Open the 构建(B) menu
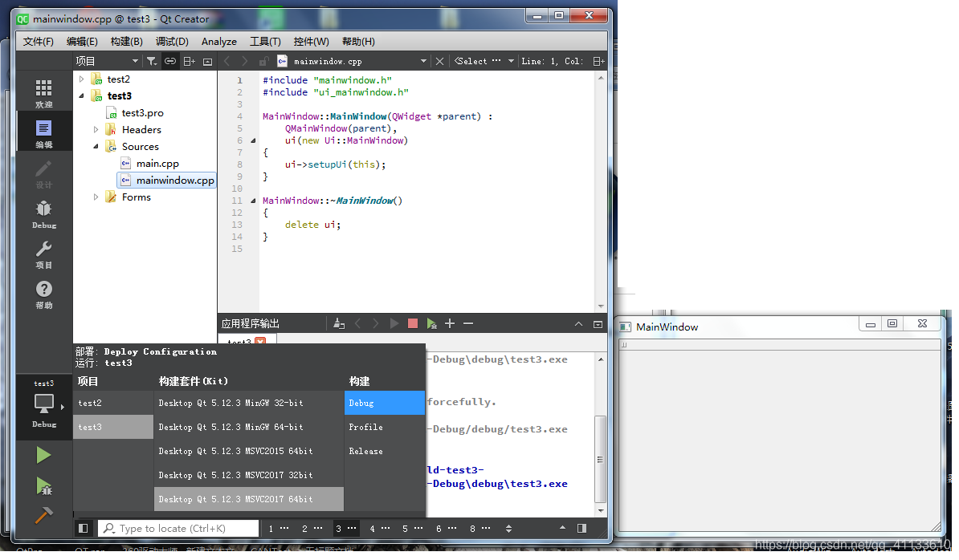The image size is (959, 560). pyautogui.click(x=127, y=42)
